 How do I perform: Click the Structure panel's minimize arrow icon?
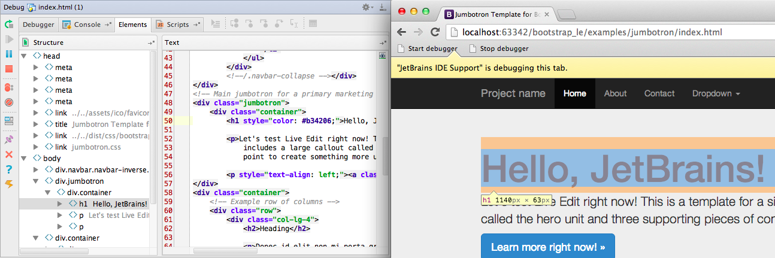151,43
